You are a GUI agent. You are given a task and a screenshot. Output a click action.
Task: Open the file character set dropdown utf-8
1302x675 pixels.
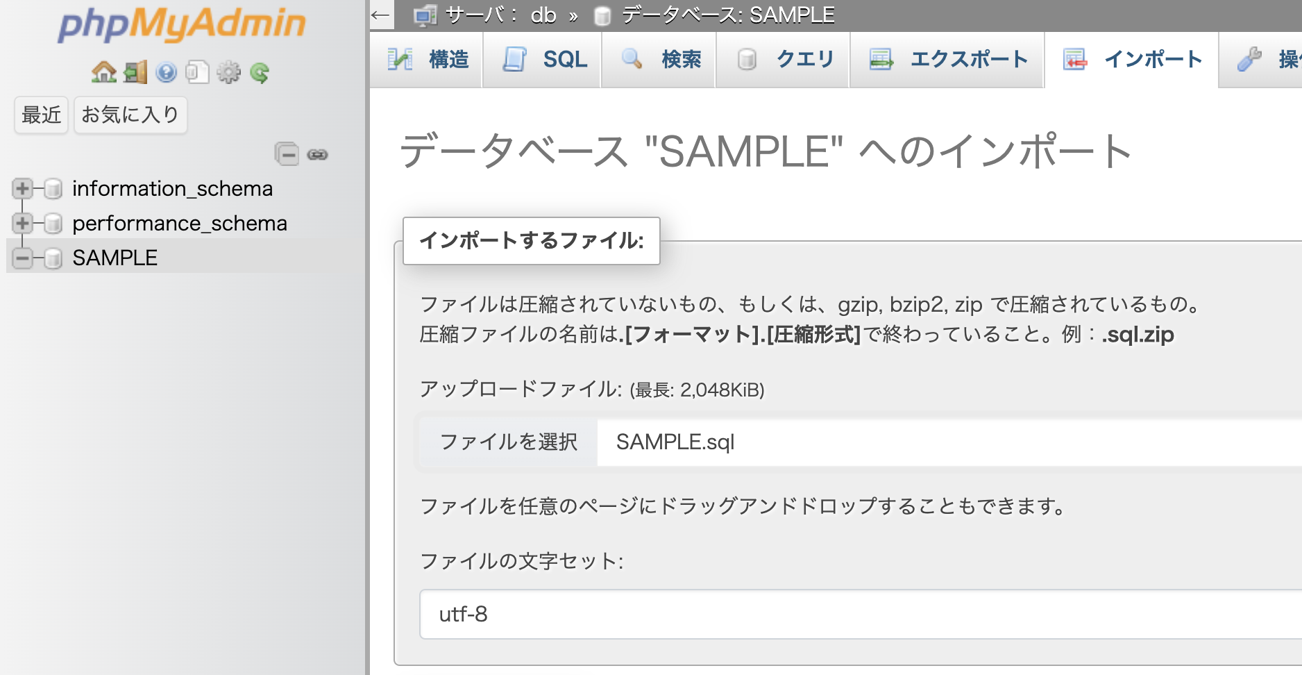coord(861,614)
